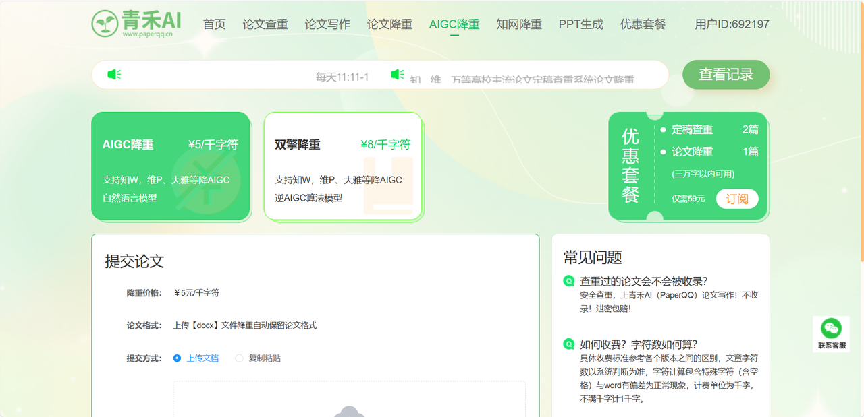
Task: Click 用户ID:692197 account link
Action: click(x=732, y=24)
